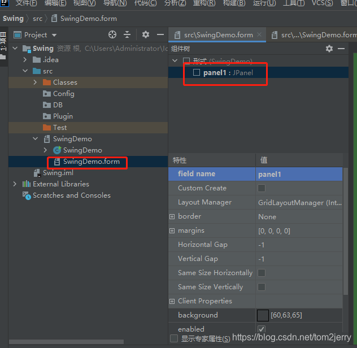Click the locate target icon in Project panel
The height and width of the screenshot is (348, 357).
112,34
